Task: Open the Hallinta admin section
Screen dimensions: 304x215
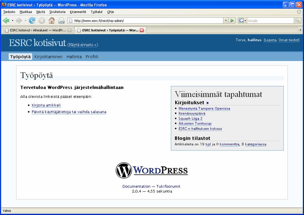Action: pos(74,57)
